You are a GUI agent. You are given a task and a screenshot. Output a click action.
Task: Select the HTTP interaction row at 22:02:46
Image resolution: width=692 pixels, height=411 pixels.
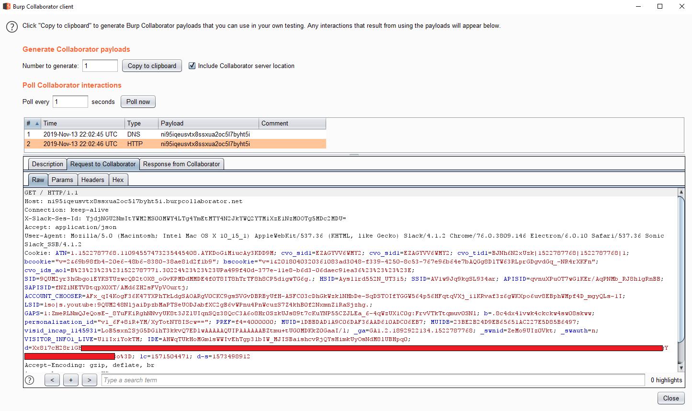click(x=175, y=144)
